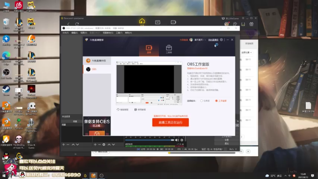Image resolution: width=318 pixels, height=179 pixels.
Task: Open OBS 文件 menu
Action: pos(65,33)
